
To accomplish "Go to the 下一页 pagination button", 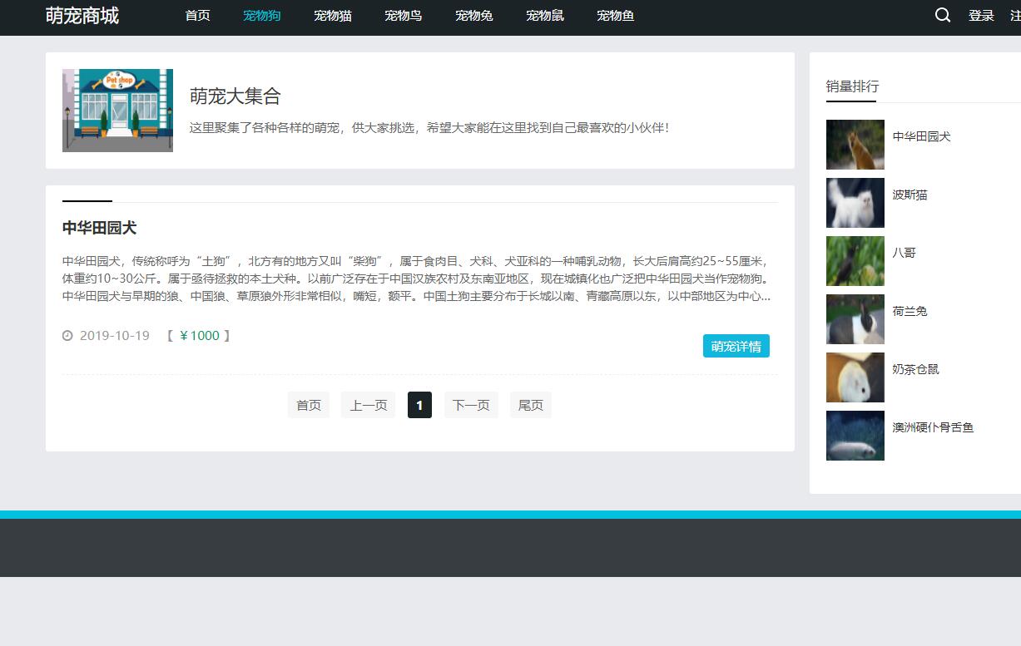I will [471, 405].
